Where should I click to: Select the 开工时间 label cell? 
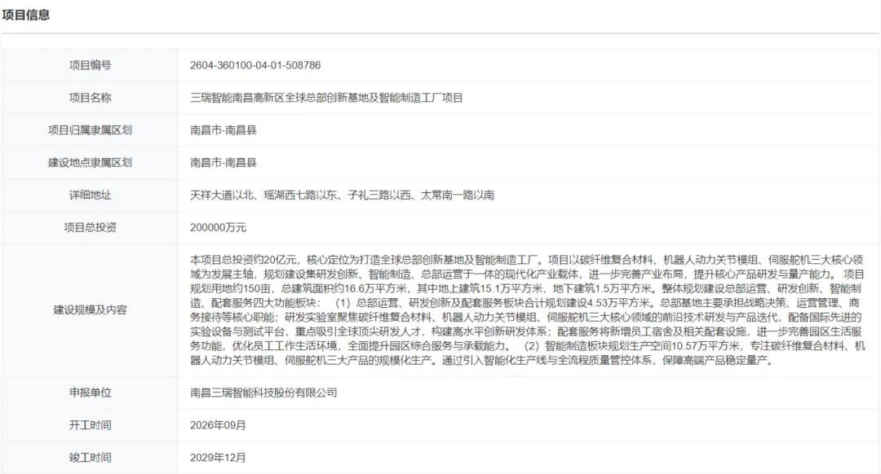(x=90, y=425)
